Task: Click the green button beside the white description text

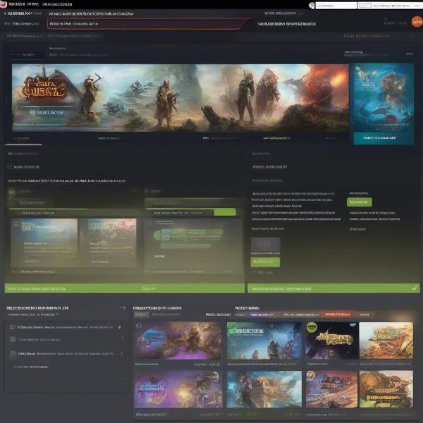Action: point(360,202)
